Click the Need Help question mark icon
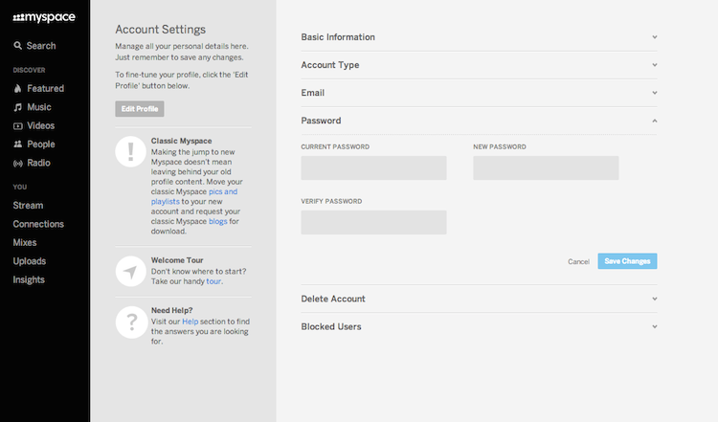Screen dimensions: 718x422 (131, 322)
